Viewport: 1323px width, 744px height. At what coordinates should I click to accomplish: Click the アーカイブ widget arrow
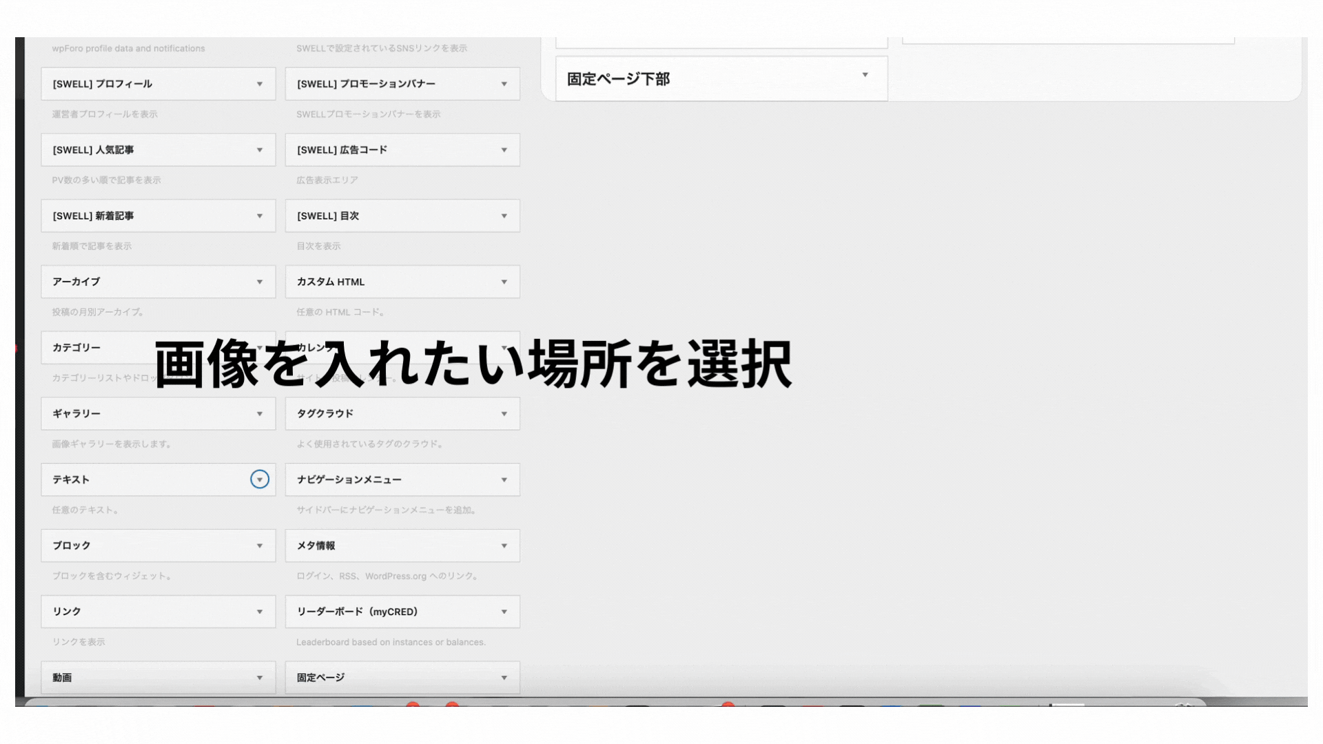click(260, 282)
